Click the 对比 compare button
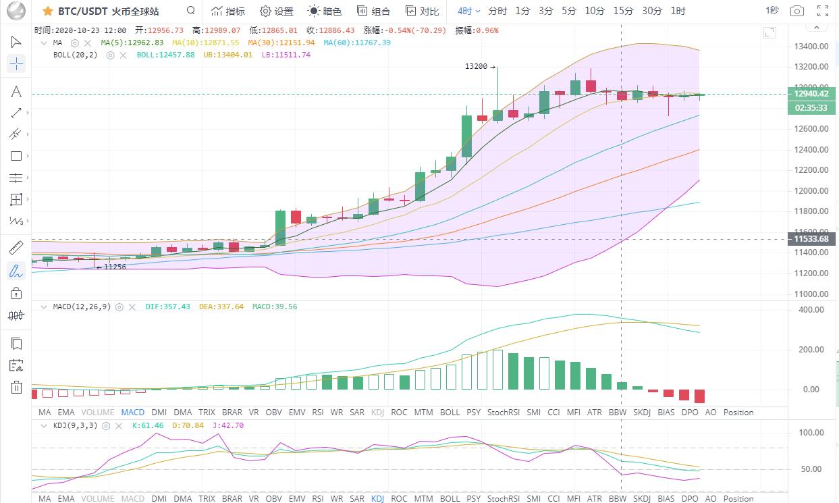This screenshot has width=839, height=503. point(422,11)
